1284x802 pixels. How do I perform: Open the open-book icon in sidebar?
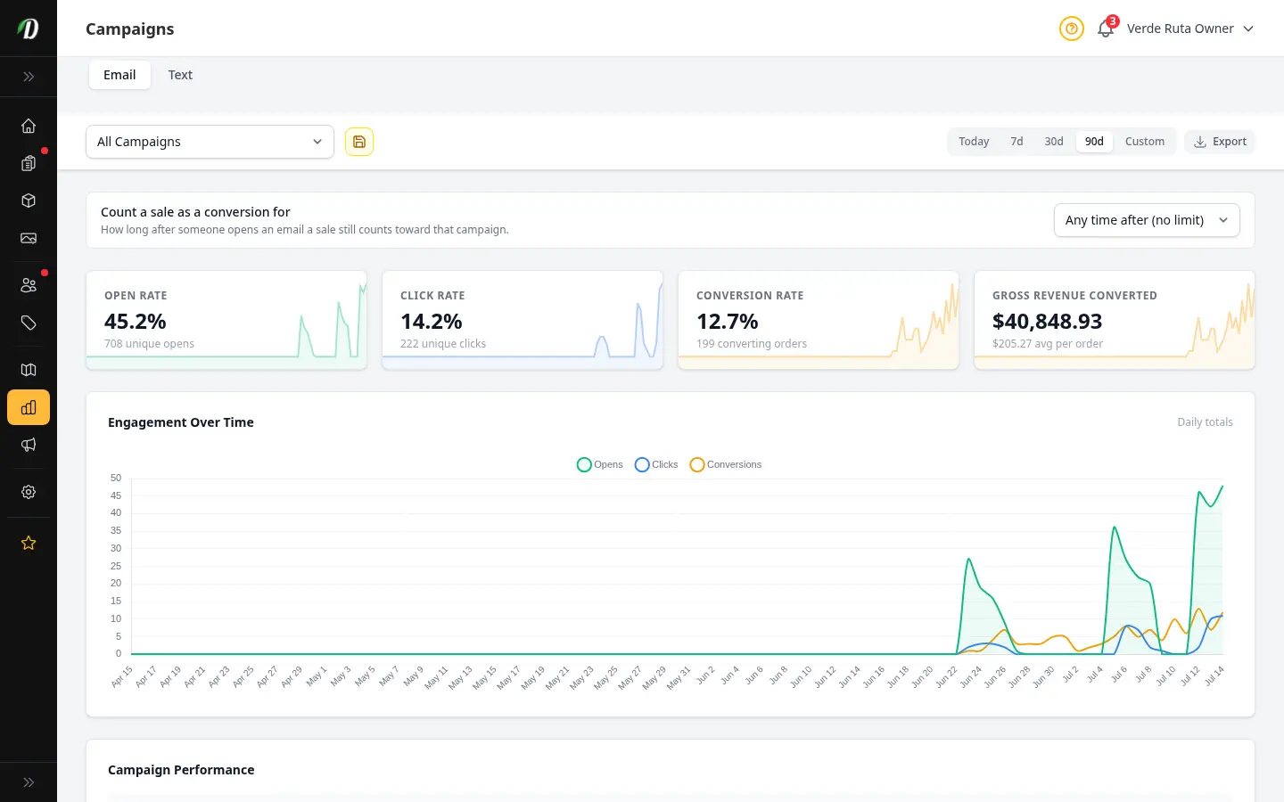(29, 370)
